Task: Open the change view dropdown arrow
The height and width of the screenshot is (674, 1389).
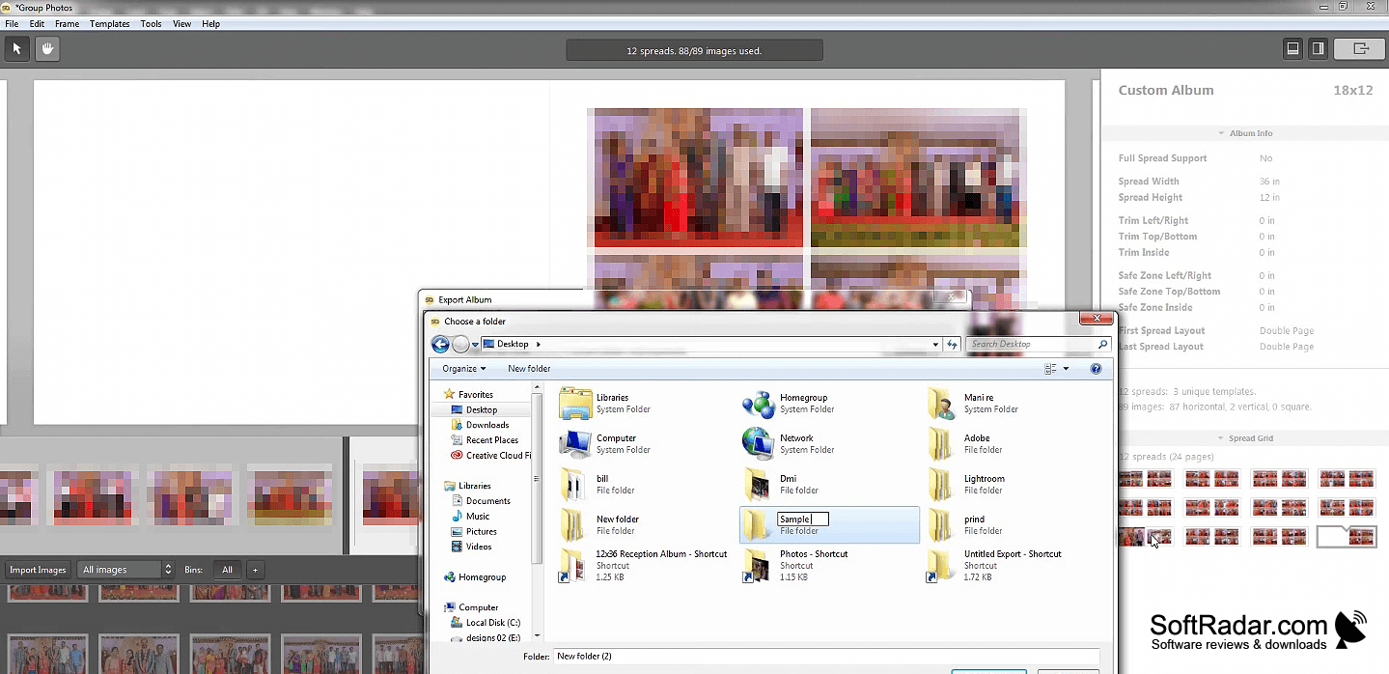Action: 1066,369
